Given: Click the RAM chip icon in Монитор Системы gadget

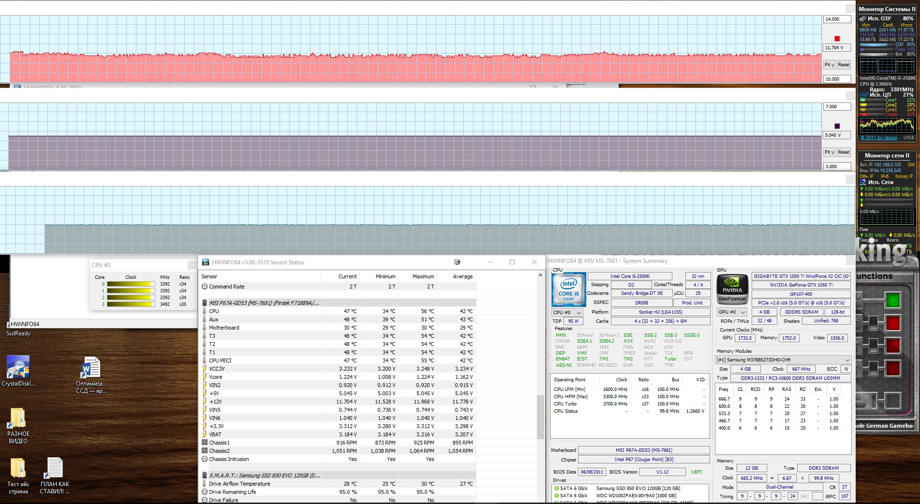Looking at the screenshot, I should [863, 18].
